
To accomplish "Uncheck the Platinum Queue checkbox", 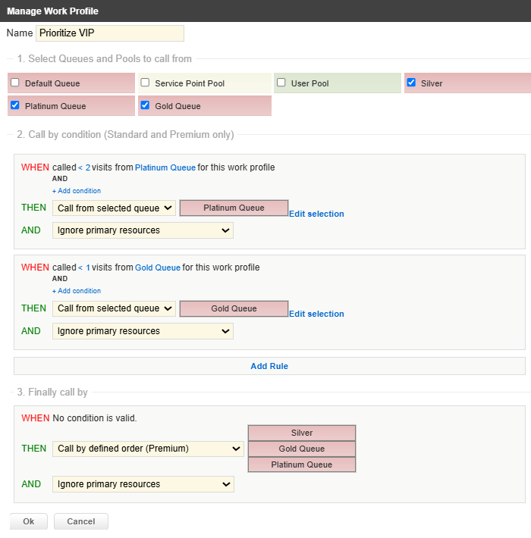I will pyautogui.click(x=15, y=105).
